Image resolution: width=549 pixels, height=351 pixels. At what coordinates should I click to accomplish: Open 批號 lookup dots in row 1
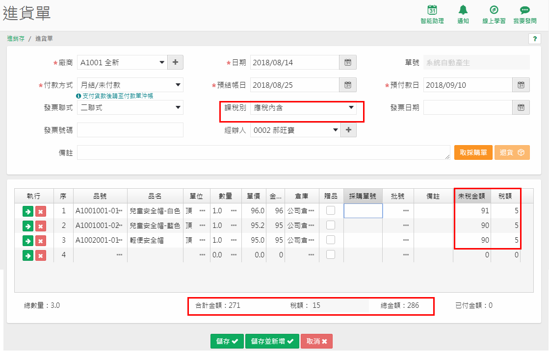coord(406,211)
